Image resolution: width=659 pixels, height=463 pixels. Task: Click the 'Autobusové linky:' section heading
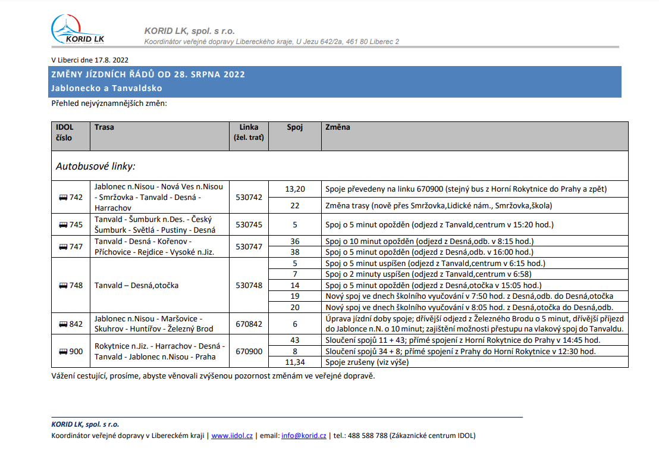(x=96, y=166)
